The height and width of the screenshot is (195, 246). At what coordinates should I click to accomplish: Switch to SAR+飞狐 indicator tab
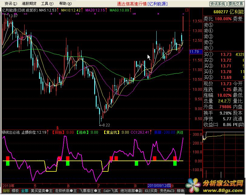coord(111,191)
